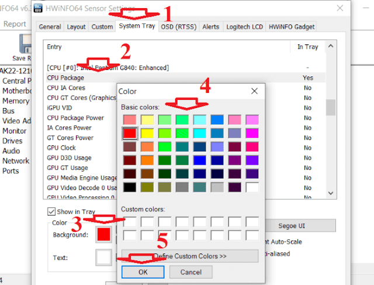Select the magenta basic color
Viewport: 374px width, 285px height.
point(252,133)
